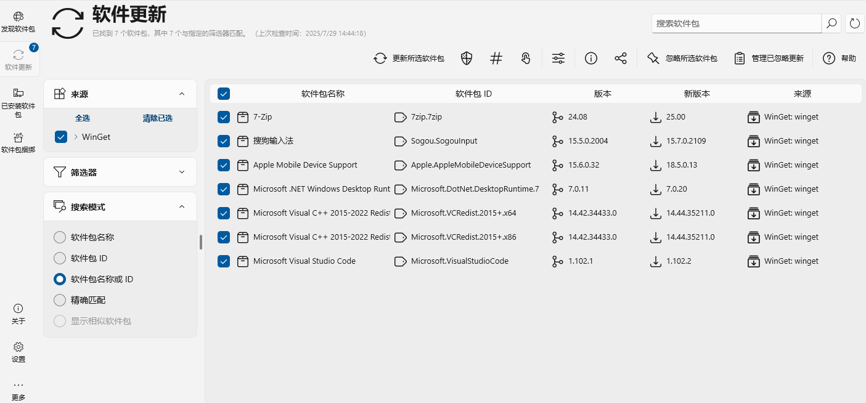This screenshot has width=866, height=403.
Task: Click the large refresh arrows title icon
Action: coord(67,23)
